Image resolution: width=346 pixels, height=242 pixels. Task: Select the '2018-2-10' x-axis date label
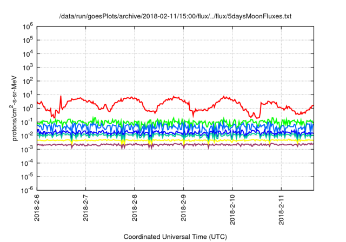coord(232,210)
